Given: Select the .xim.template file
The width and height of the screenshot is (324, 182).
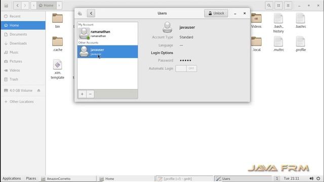Looking at the screenshot, I should [x=57, y=69].
